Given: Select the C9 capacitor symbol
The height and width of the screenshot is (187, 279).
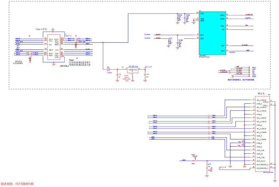Looking at the screenshot, I should (145, 75).
